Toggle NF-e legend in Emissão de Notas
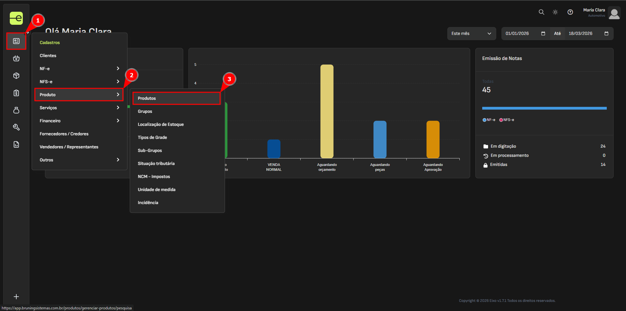The height and width of the screenshot is (311, 626). 489,120
